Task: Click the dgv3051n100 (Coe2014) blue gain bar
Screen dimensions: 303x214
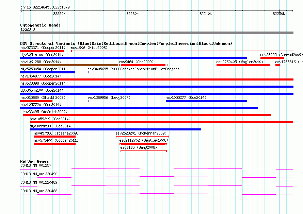Action: point(133,58)
